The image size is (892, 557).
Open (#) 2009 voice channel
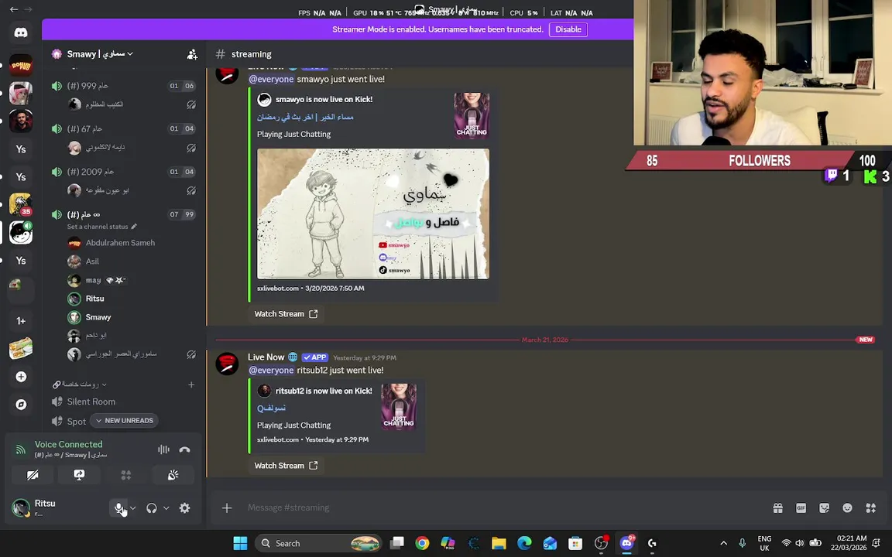(91, 172)
